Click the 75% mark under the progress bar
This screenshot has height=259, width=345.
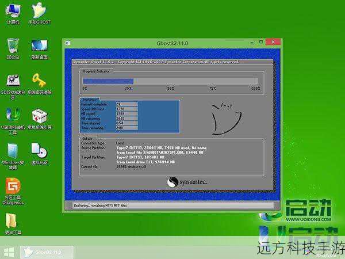212,89
